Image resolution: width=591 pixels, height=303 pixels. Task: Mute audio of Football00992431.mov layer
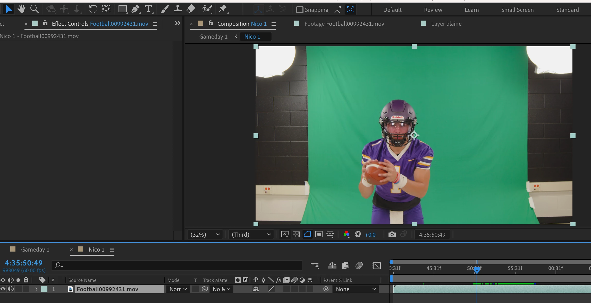11,289
